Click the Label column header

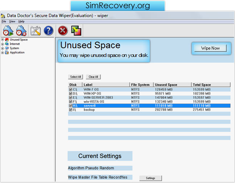pos(106,85)
